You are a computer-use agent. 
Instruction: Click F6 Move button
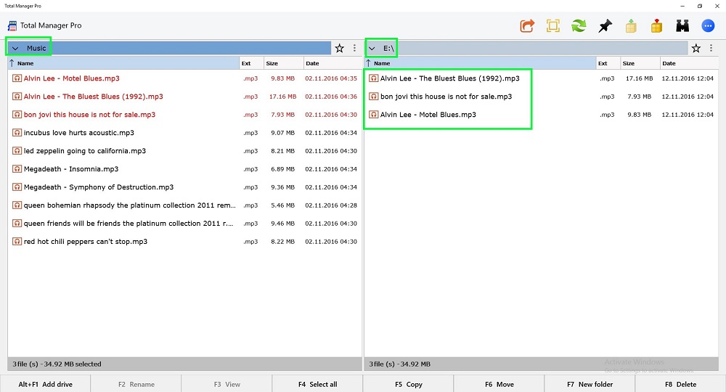point(499,384)
